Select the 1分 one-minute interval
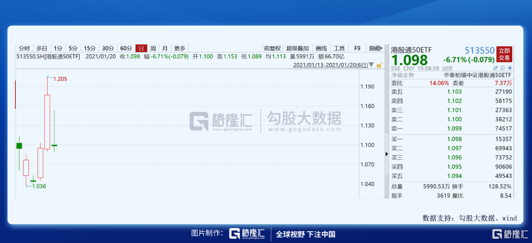The image size is (532, 243). [x=58, y=48]
